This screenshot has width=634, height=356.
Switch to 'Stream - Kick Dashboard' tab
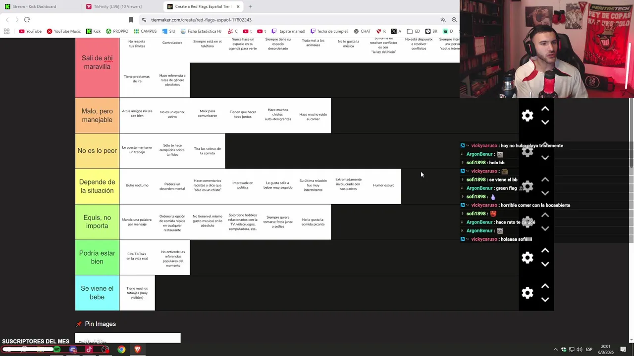[x=35, y=6]
